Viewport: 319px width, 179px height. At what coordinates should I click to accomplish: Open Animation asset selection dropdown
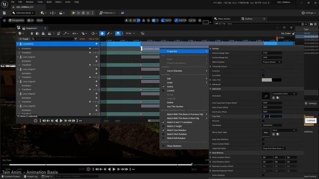click(x=284, y=94)
